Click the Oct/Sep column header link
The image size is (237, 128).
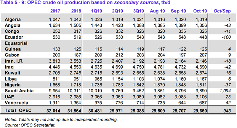pyautogui.click(x=222, y=11)
